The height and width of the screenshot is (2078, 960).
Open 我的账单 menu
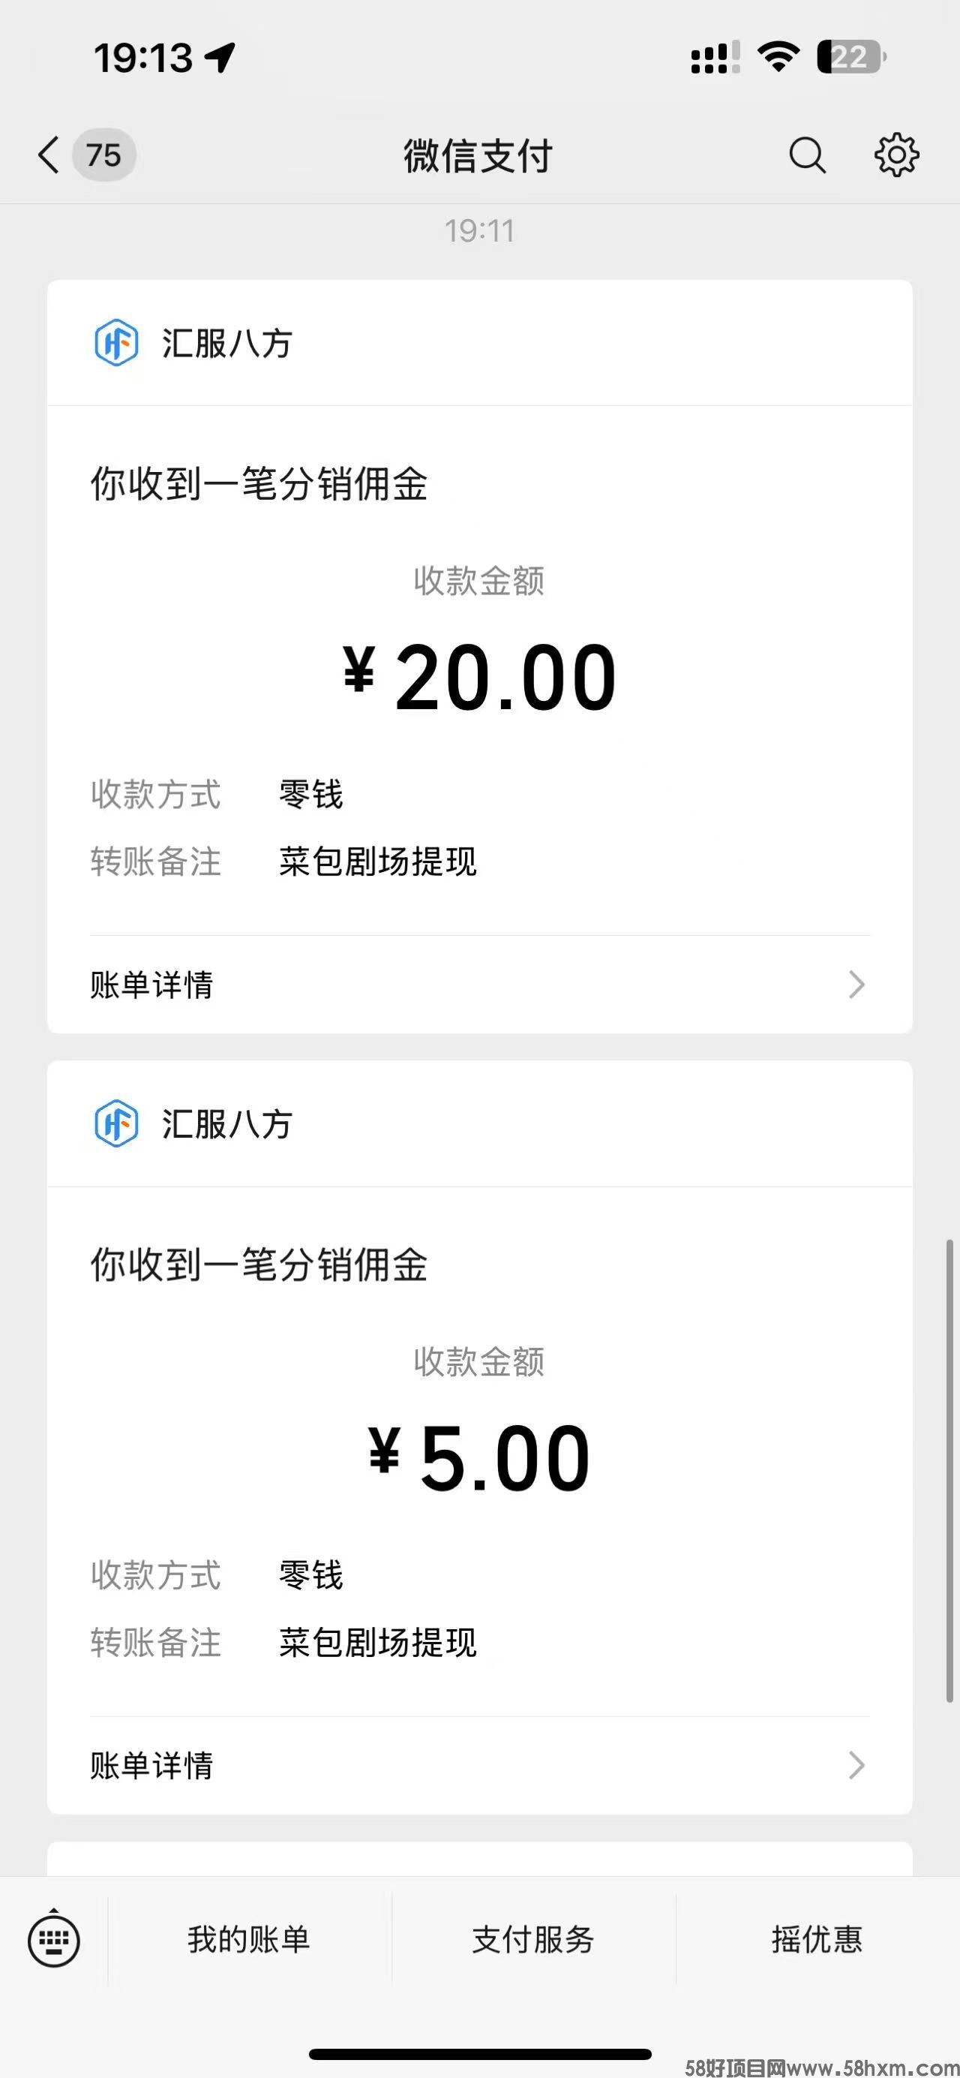tap(249, 1940)
